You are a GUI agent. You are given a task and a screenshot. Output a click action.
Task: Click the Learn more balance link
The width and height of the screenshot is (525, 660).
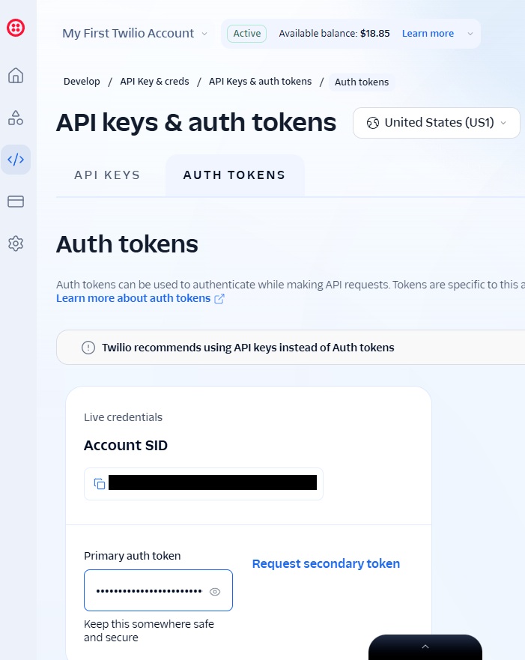[x=428, y=34]
